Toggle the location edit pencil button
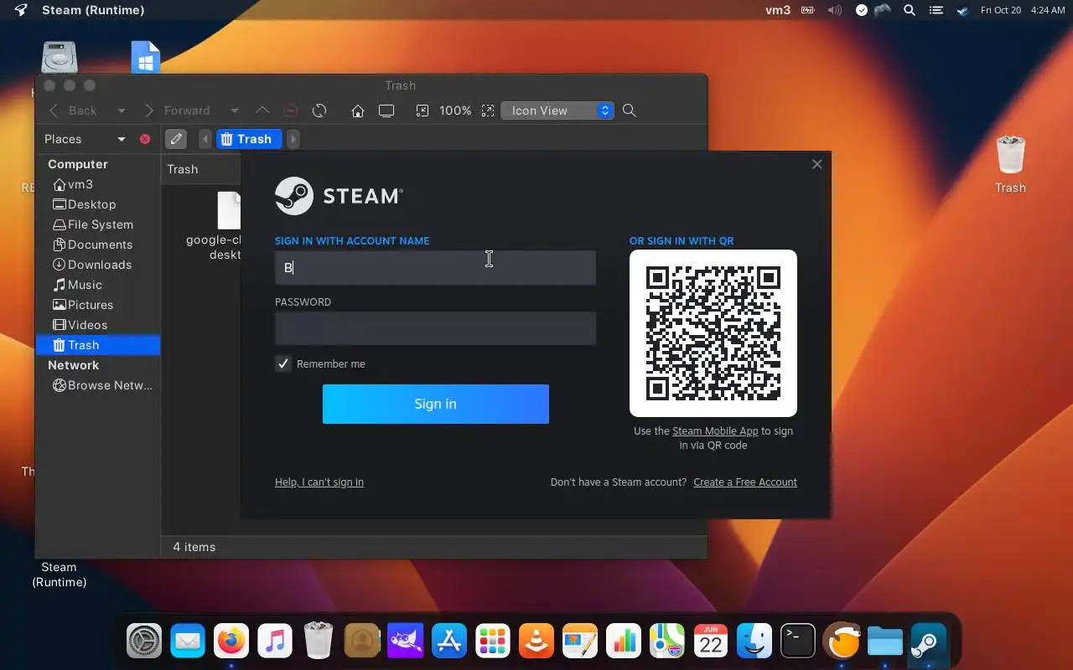 [x=175, y=139]
